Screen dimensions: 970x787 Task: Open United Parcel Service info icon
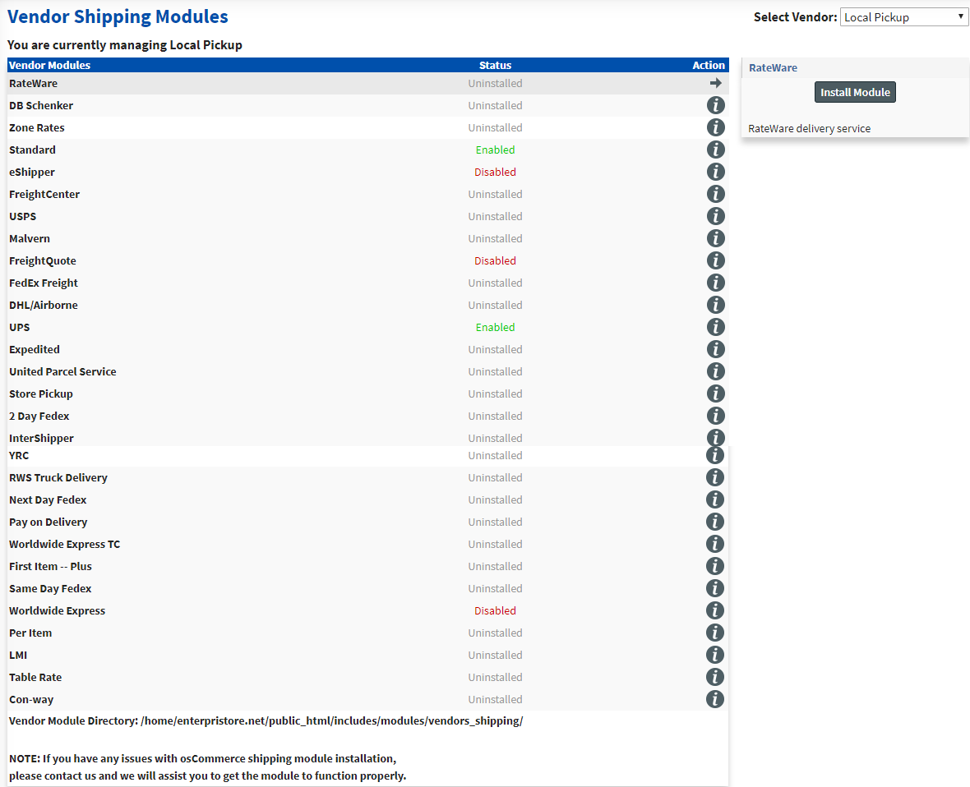(716, 371)
